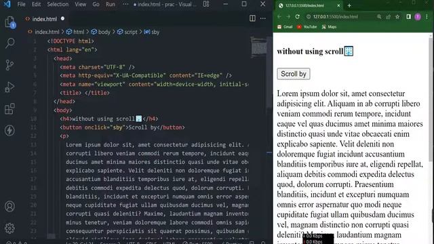The width and height of the screenshot is (434, 244).
Task: Open the Gmail bookmark
Action: pyautogui.click(x=285, y=27)
